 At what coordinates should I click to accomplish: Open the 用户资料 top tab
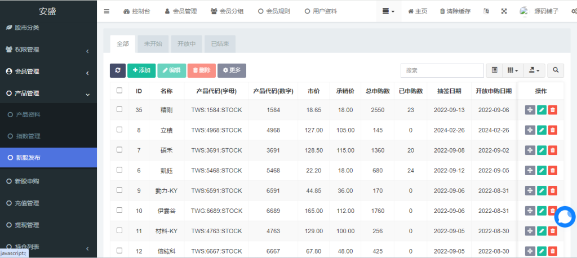pyautogui.click(x=321, y=11)
